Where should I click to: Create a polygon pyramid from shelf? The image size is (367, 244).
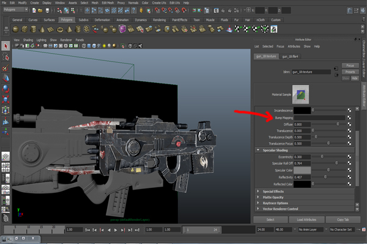69,29
